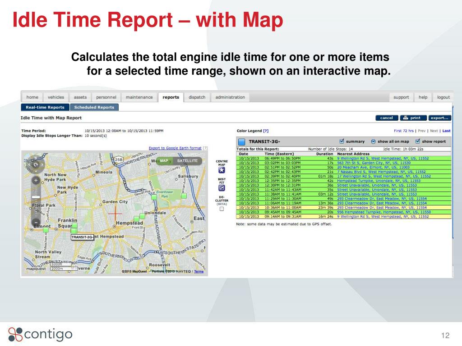Open the administration tab
Screen dimensions: 462x346
pos(230,97)
